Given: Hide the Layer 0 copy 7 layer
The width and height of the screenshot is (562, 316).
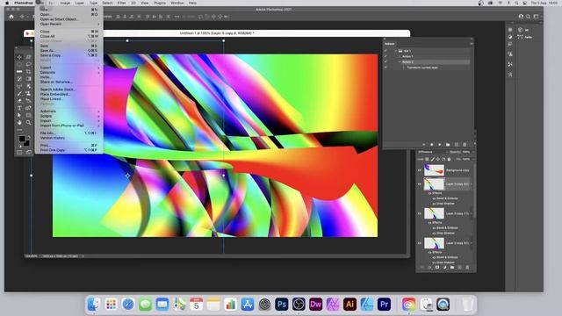Looking at the screenshot, I should click(420, 213).
